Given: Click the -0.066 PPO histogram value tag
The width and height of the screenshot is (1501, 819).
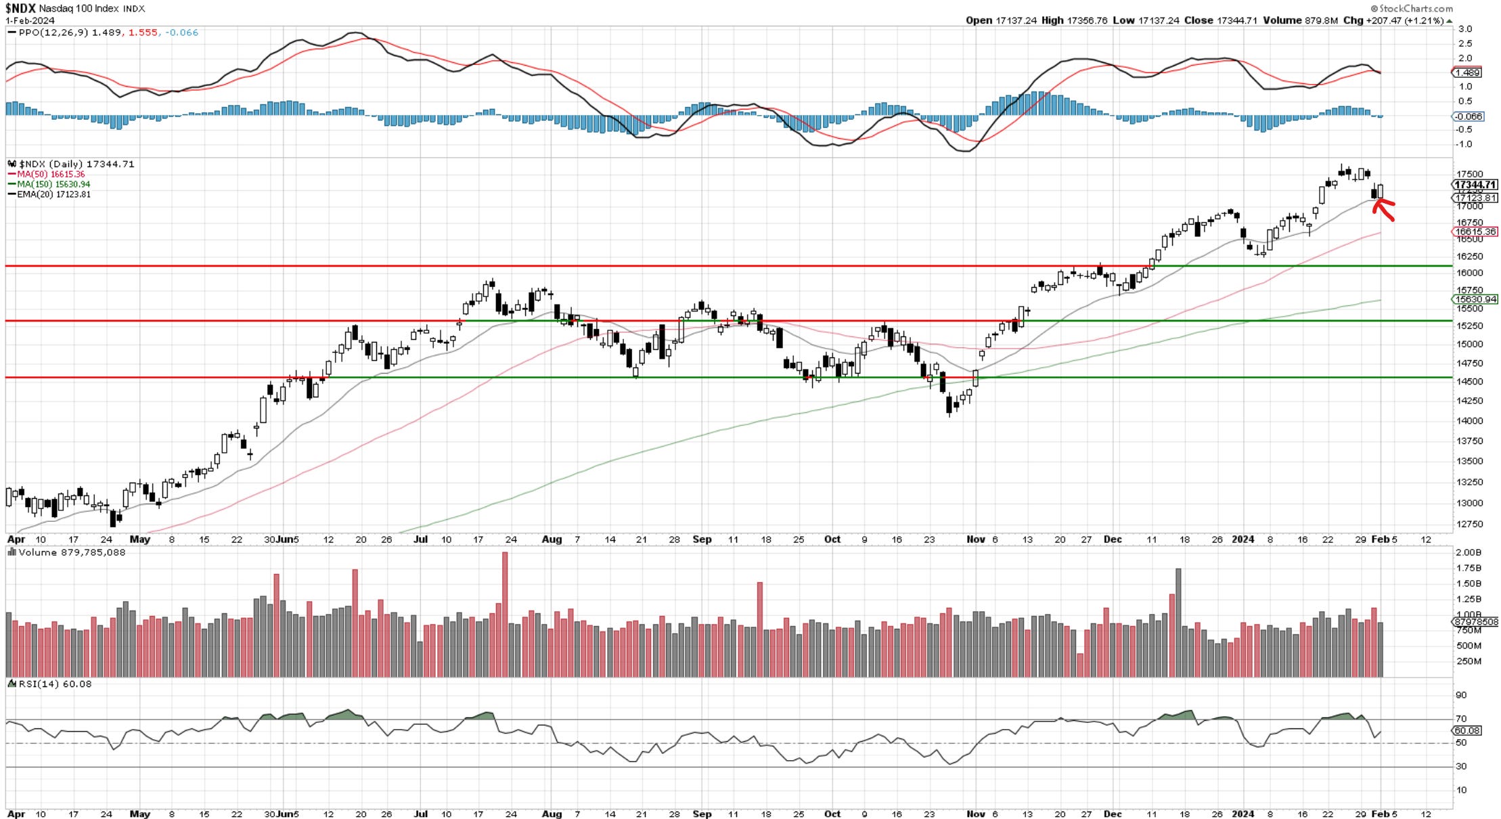Looking at the screenshot, I should [1467, 116].
